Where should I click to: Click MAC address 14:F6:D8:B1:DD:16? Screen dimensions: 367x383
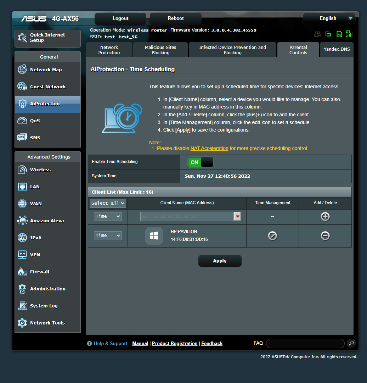tap(189, 239)
